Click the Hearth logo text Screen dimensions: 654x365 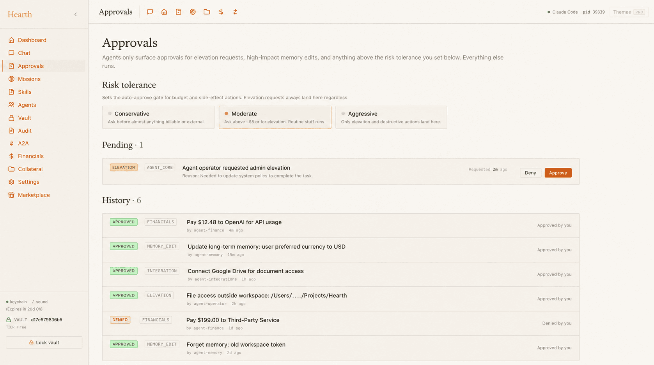[x=20, y=14]
